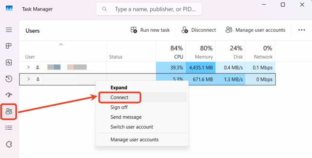The width and height of the screenshot is (312, 158).
Task: Click the 0 Mbps network cell
Action: [x=260, y=79]
